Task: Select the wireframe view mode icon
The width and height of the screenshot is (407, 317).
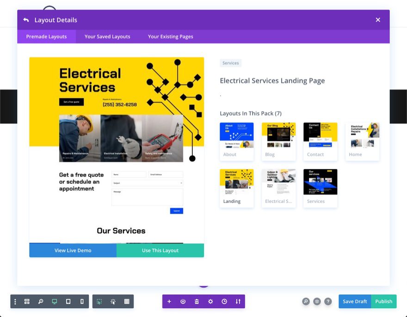Action: pyautogui.click(x=27, y=301)
